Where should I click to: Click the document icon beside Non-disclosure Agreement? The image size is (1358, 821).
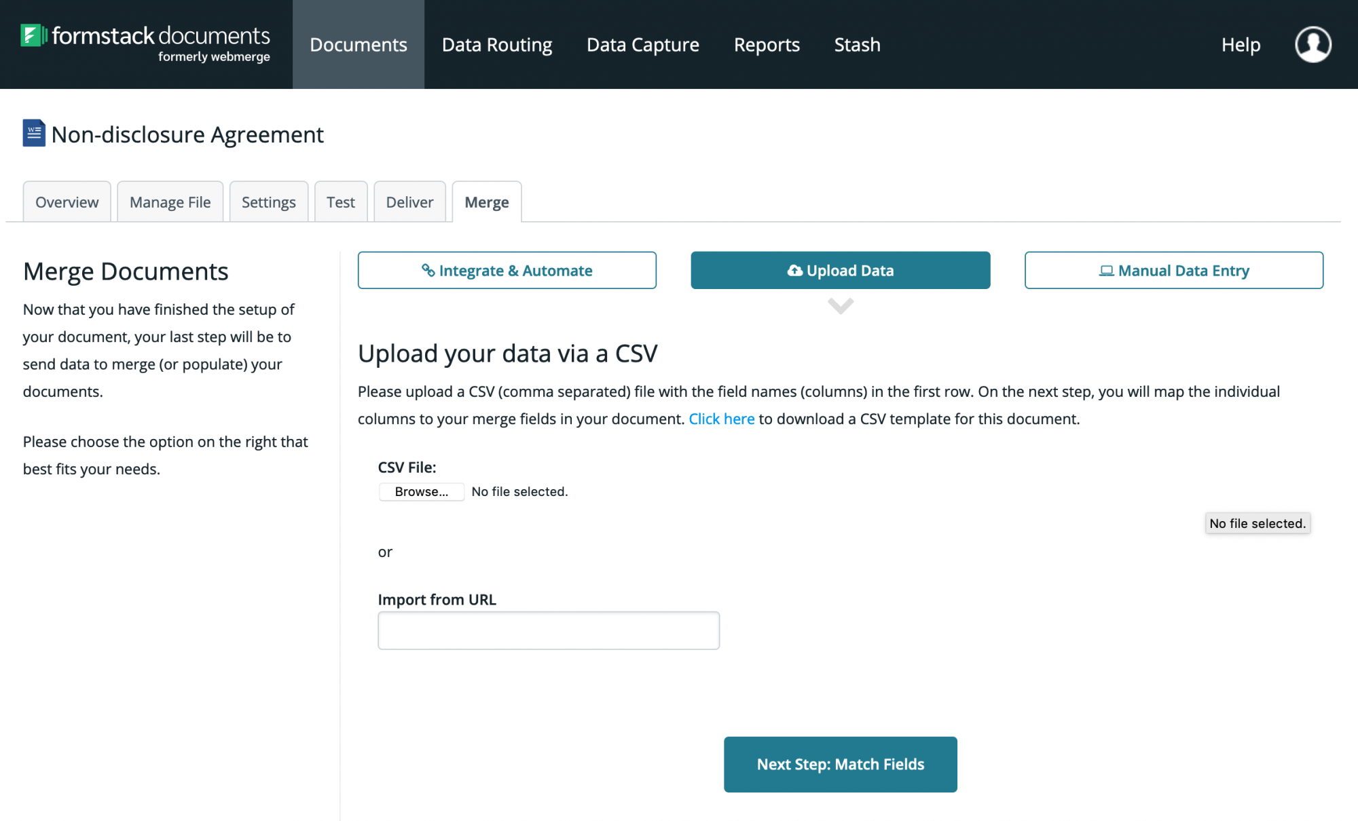click(x=33, y=133)
